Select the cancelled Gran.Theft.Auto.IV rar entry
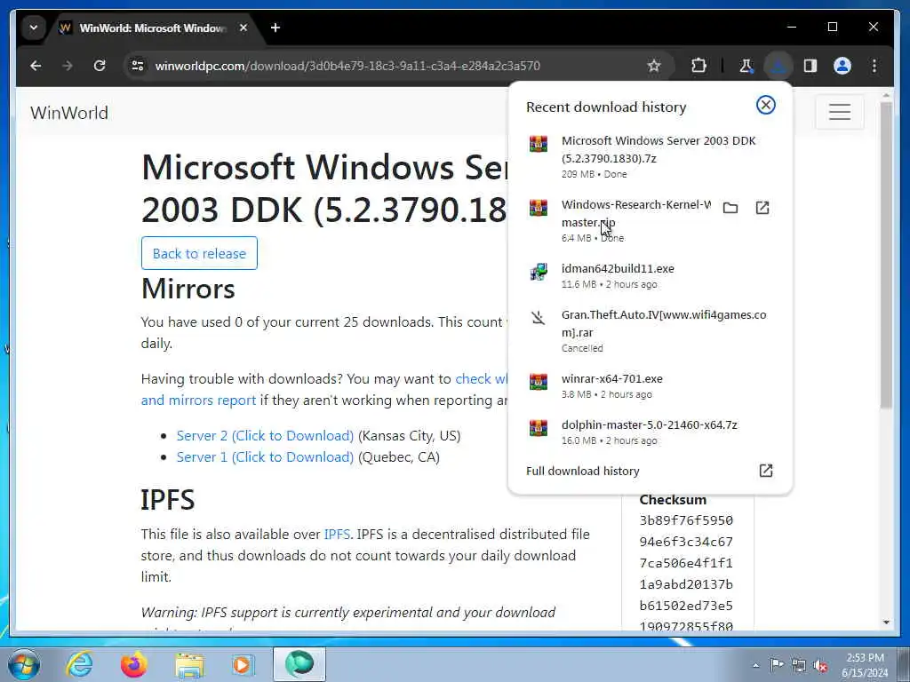This screenshot has height=682, width=910. pos(650,331)
